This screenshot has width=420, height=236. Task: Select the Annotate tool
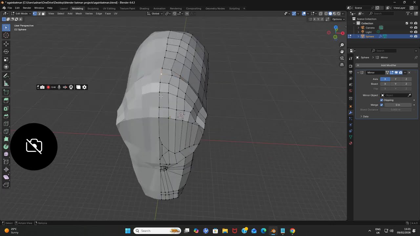(6, 76)
